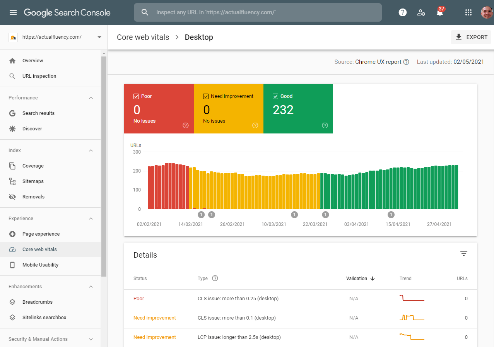Viewport: 494px width, 347px height.
Task: Open the Google apps grid
Action: tap(468, 12)
